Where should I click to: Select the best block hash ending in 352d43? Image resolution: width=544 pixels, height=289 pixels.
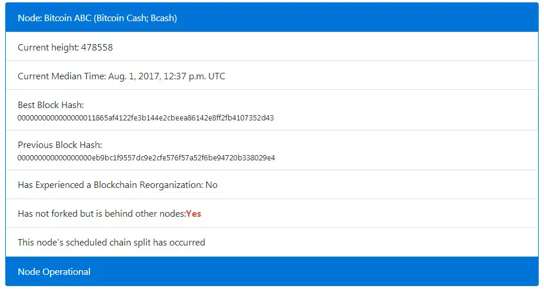coord(146,117)
